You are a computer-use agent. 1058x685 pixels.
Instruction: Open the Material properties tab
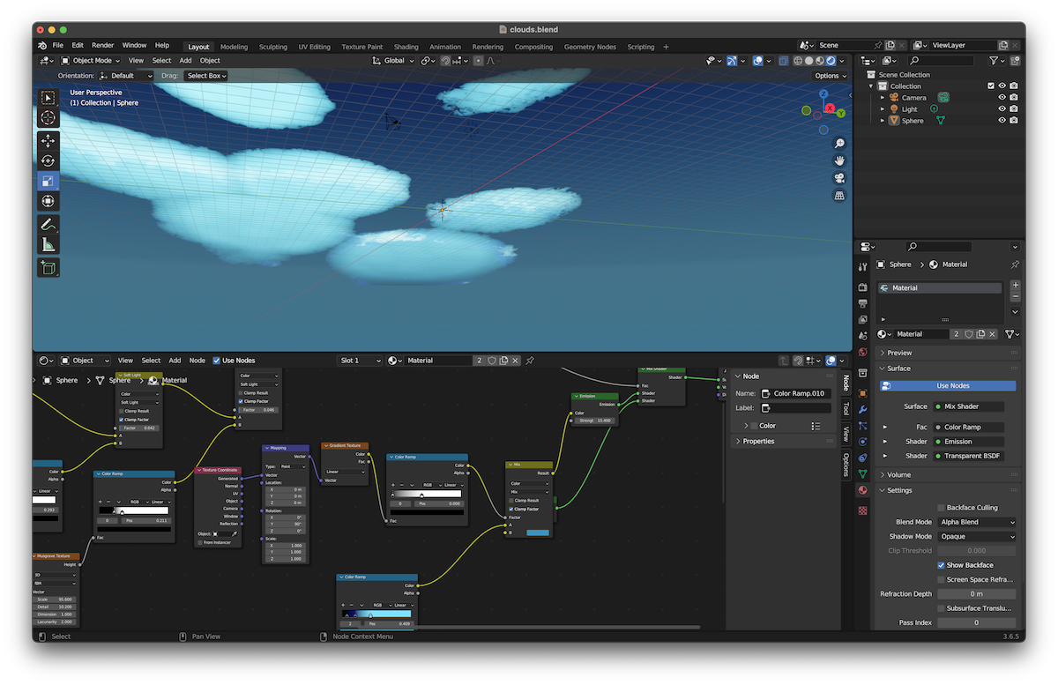point(862,490)
